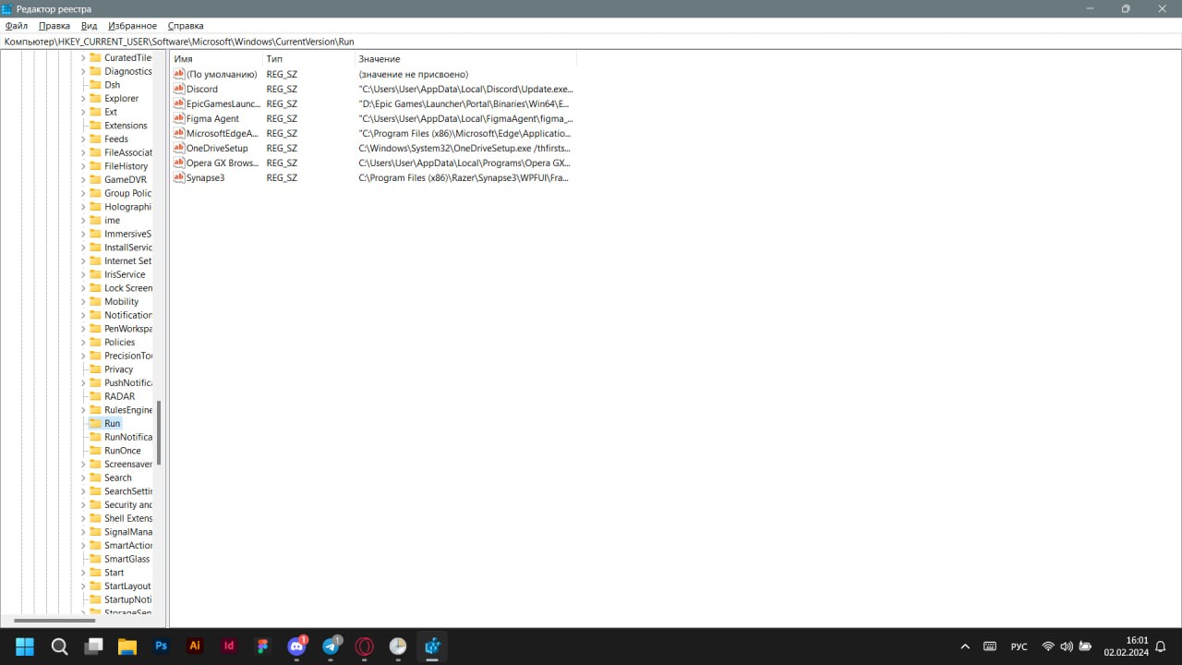Select the Extensions folder icon
The image size is (1182, 665).
(x=95, y=125)
